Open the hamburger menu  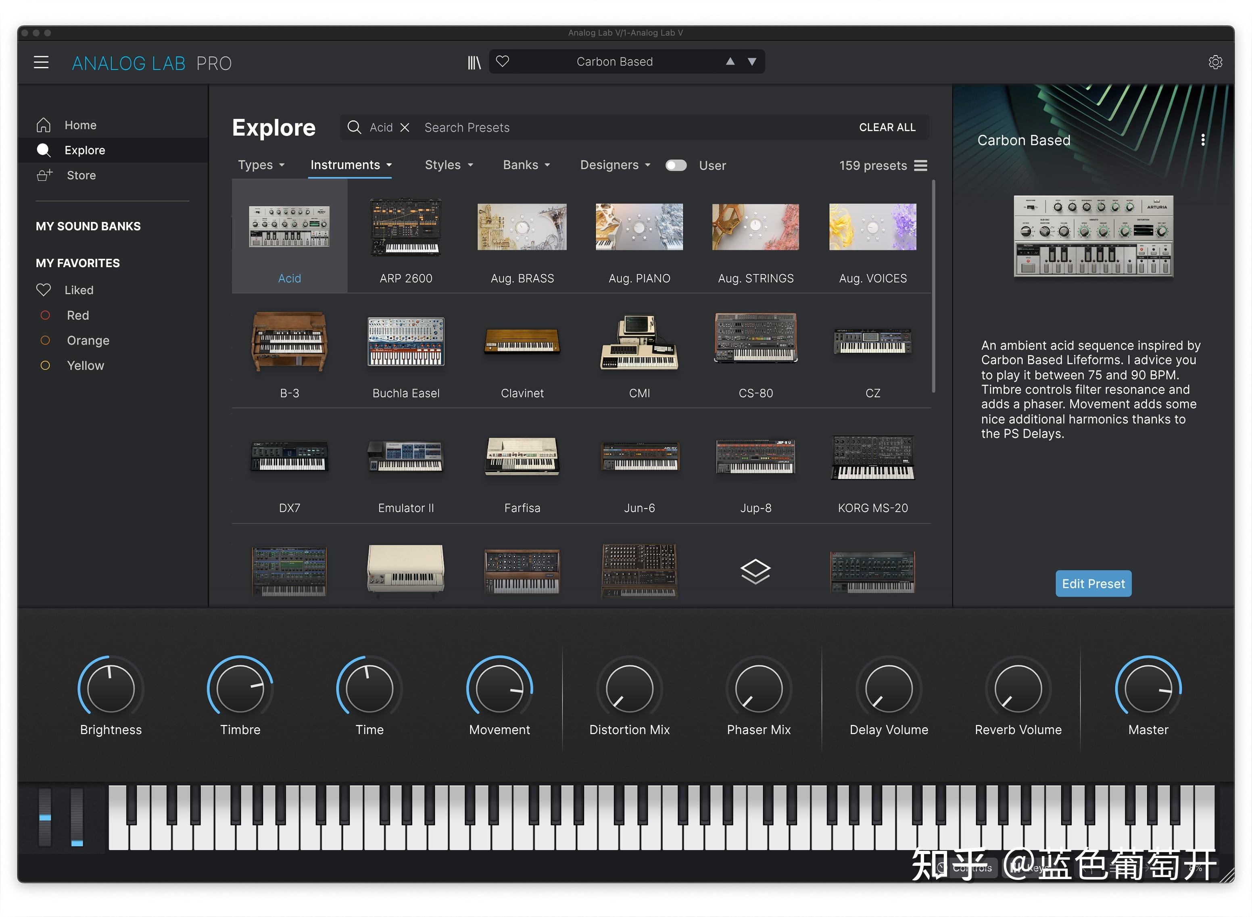point(41,62)
